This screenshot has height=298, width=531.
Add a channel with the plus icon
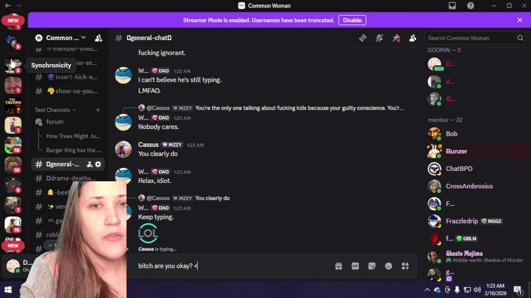[x=98, y=110]
